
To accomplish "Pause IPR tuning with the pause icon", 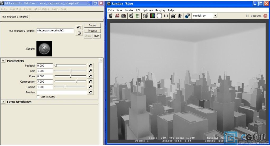I will tap(247, 16).
